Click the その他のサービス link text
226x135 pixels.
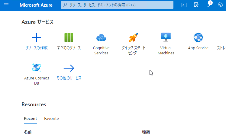click(x=69, y=78)
